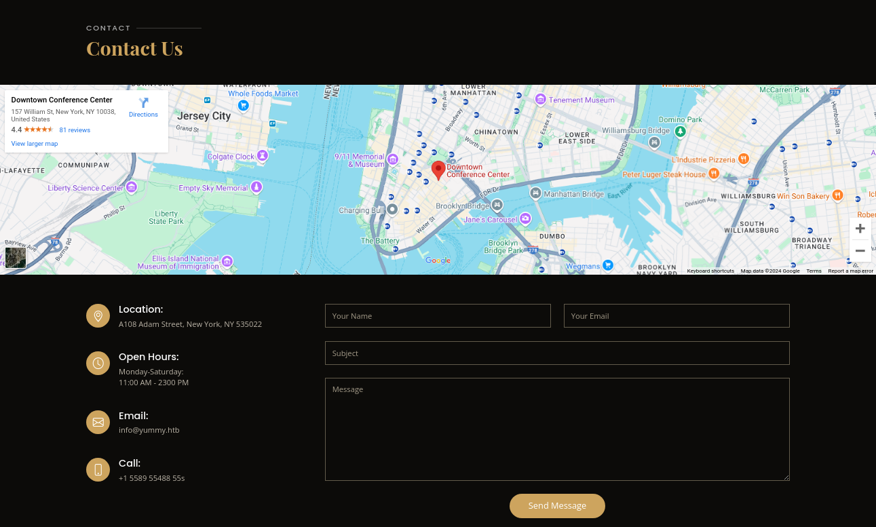876x527 pixels.
Task: Click the Tenement Museum marker icon
Action: click(x=540, y=99)
